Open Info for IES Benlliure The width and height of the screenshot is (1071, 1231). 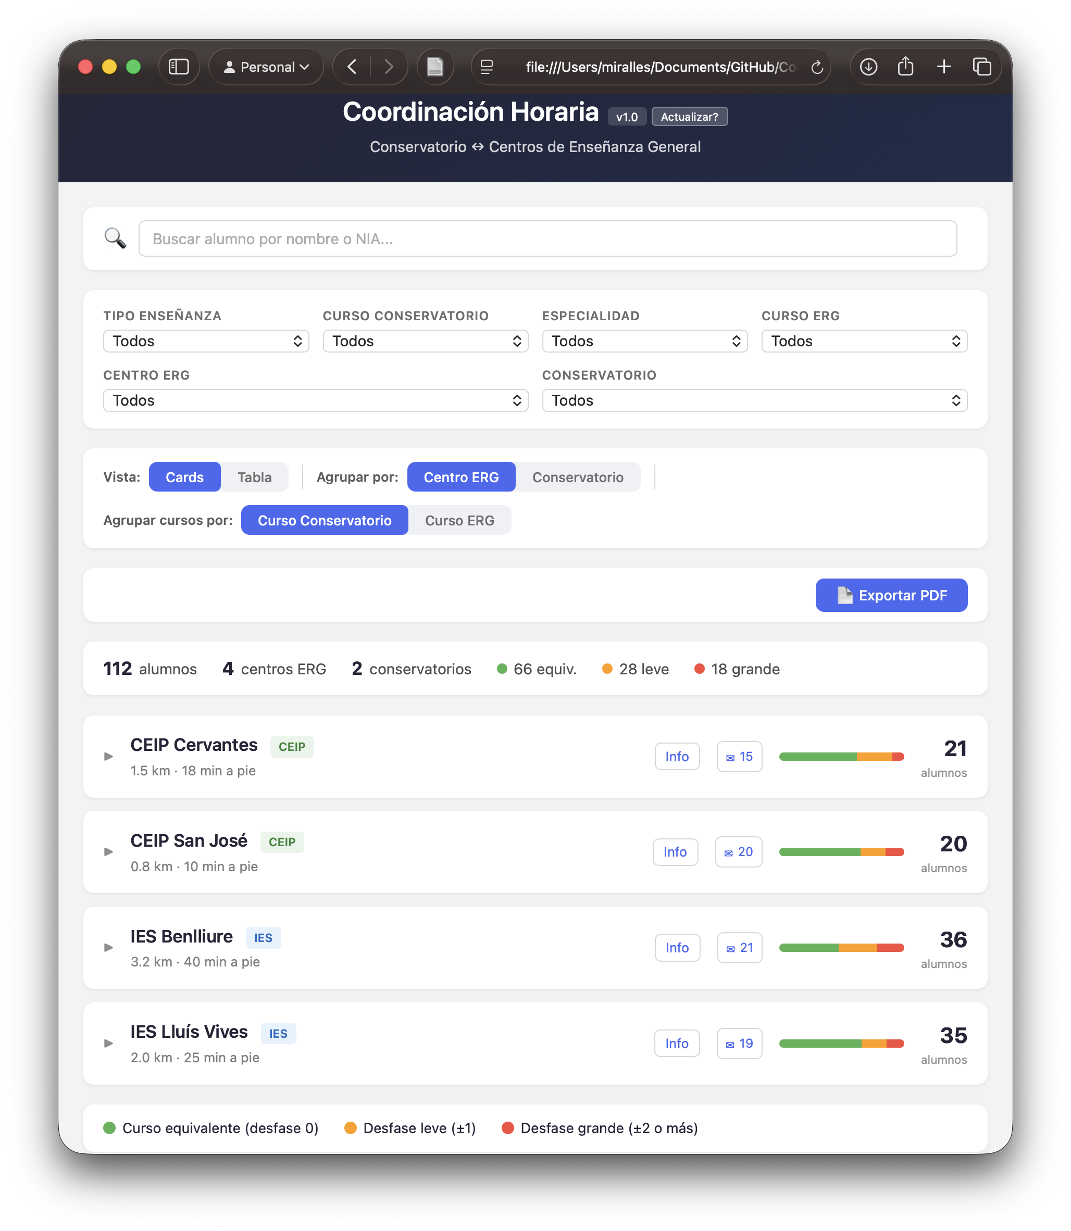(x=677, y=947)
